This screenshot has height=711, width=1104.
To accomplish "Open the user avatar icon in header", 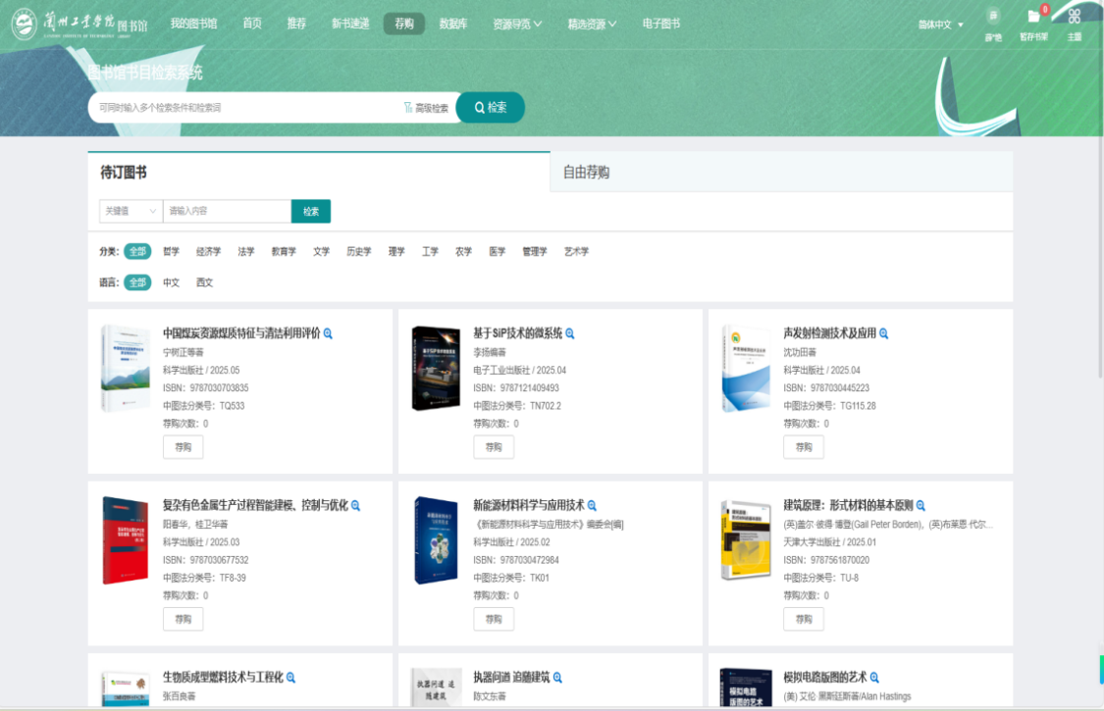I will pos(993,16).
